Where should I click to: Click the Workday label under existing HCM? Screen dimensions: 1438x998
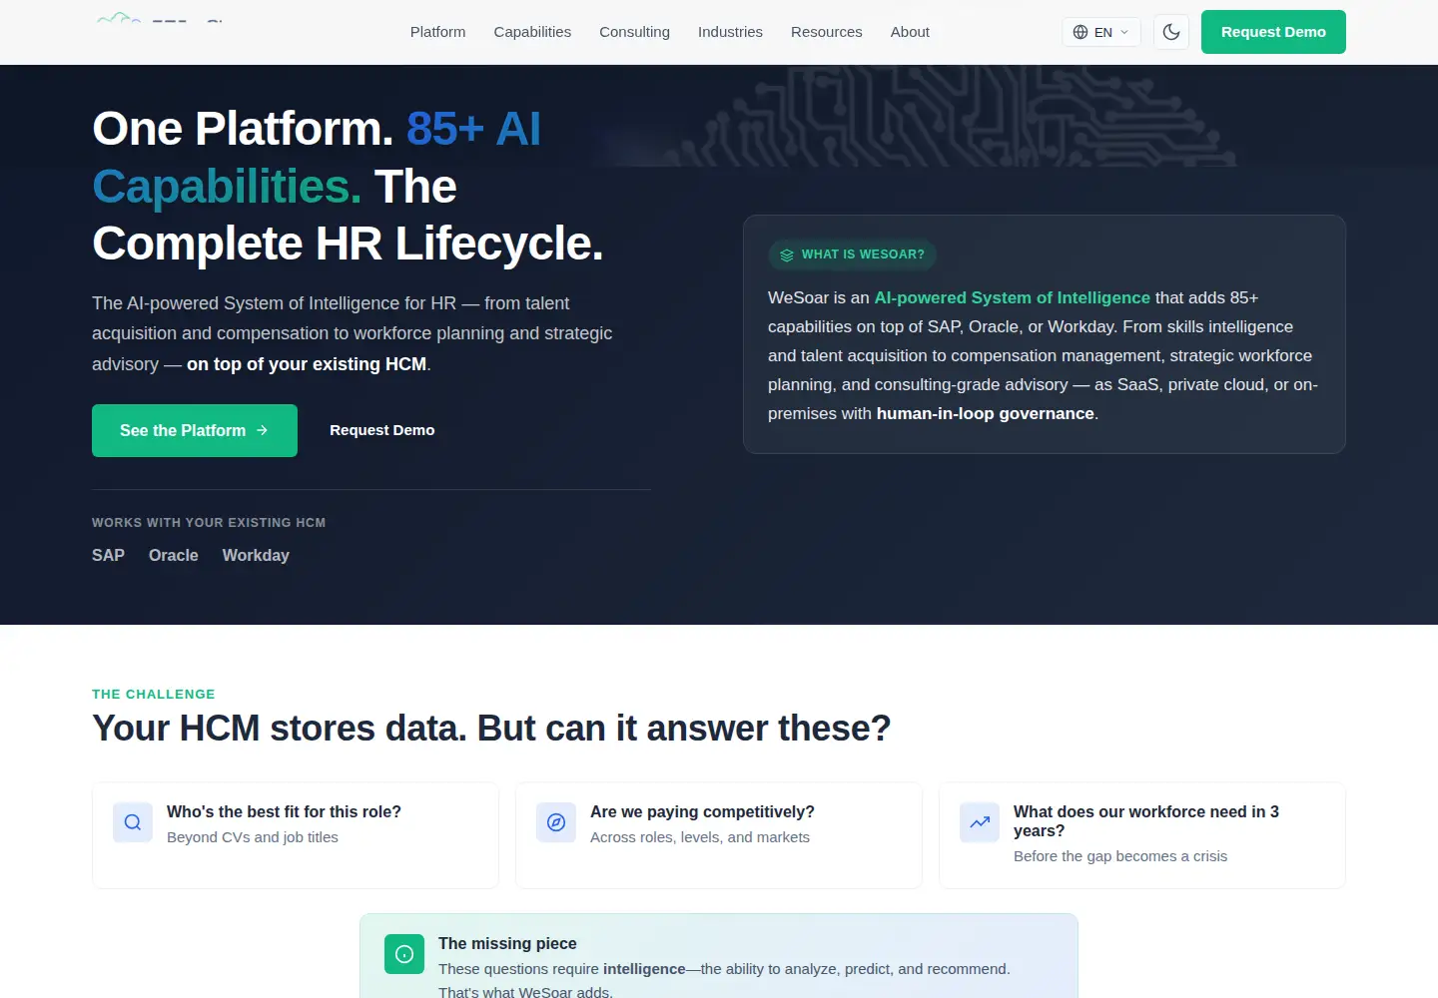(x=256, y=555)
